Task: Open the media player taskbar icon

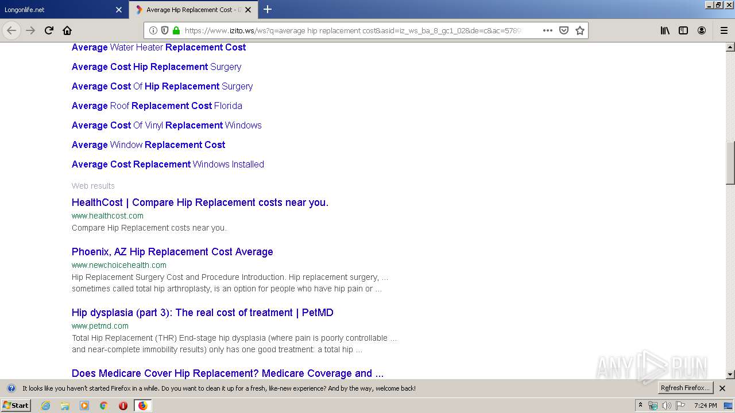Action: (x=84, y=406)
